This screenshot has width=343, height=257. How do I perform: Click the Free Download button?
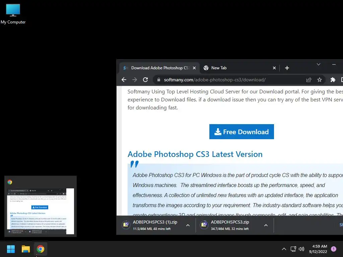[x=242, y=132]
